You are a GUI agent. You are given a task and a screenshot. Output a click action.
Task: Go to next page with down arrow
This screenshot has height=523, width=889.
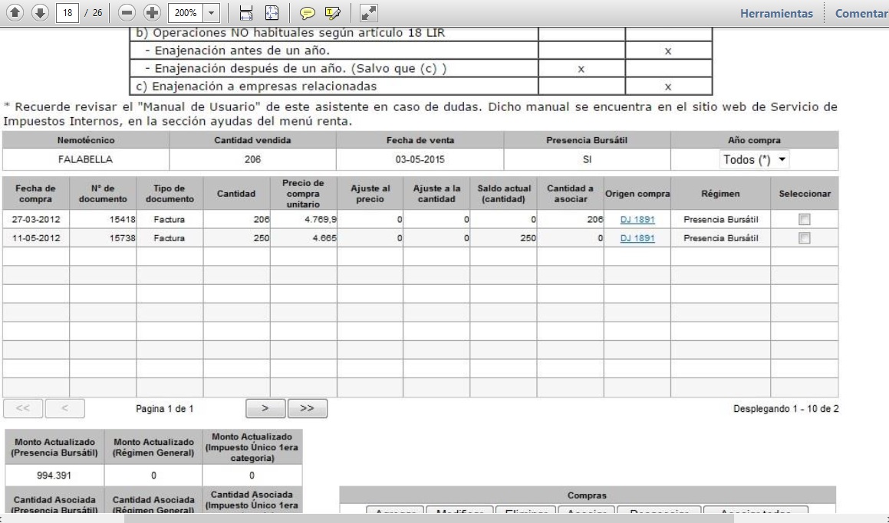pyautogui.click(x=40, y=12)
